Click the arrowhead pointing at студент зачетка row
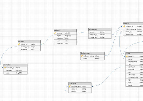Viewport: 143px width, 101px height. (78, 33)
